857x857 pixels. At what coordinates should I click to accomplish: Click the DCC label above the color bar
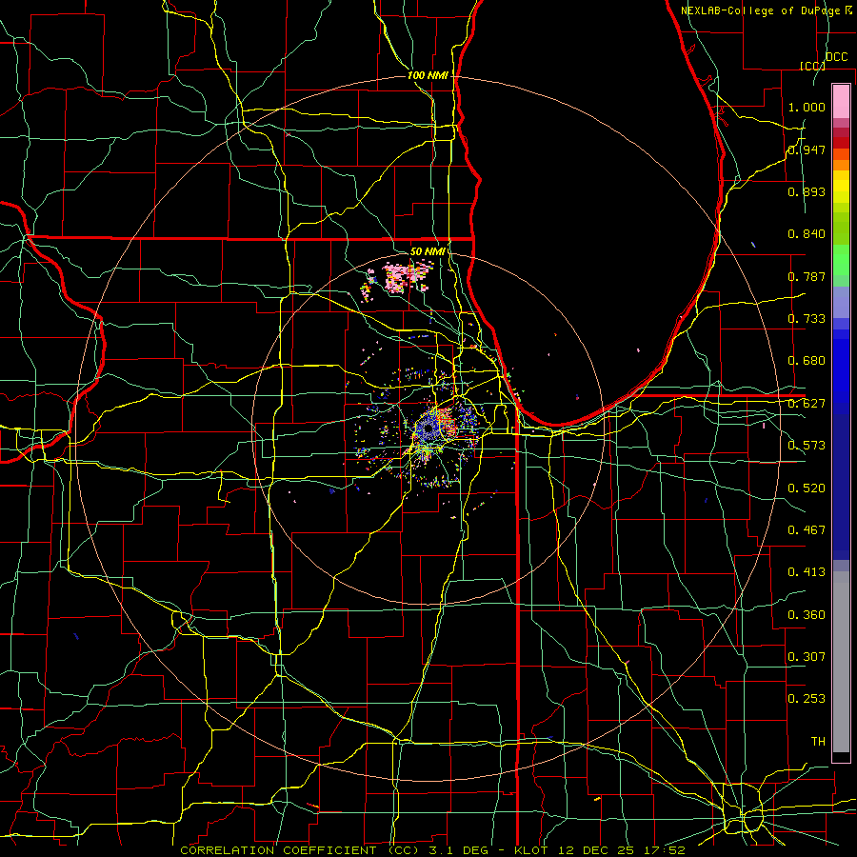coord(837,57)
